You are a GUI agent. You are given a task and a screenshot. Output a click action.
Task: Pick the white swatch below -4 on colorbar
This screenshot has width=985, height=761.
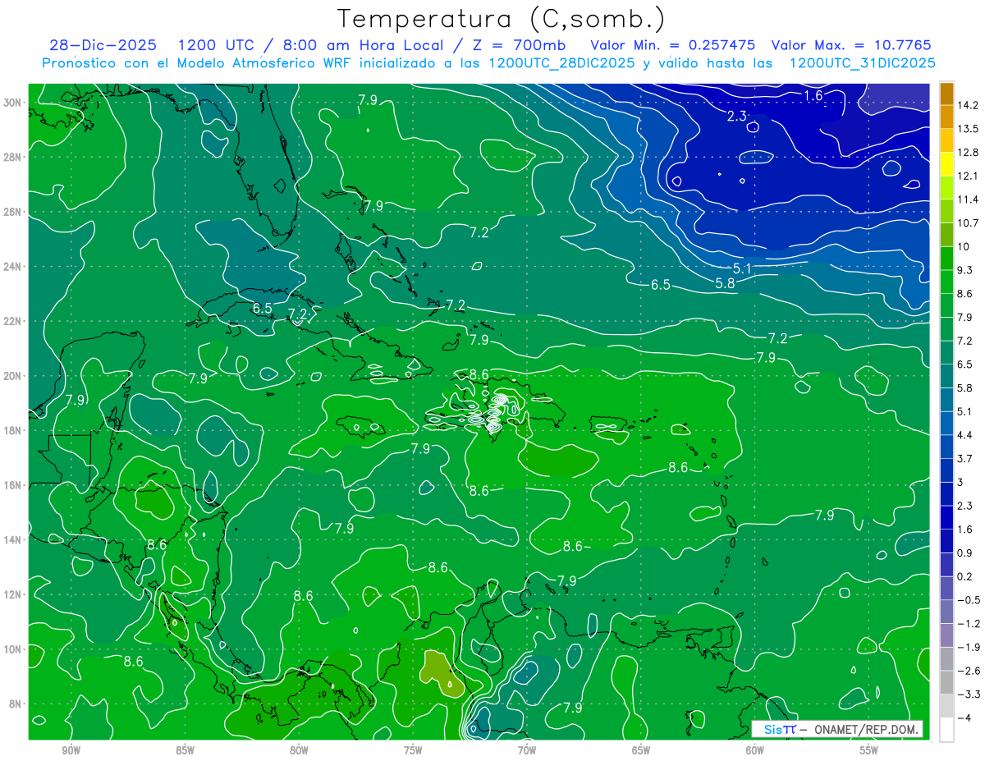pyautogui.click(x=946, y=729)
